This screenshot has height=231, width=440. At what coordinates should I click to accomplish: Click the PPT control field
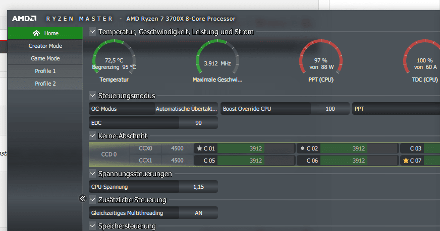tap(396, 109)
